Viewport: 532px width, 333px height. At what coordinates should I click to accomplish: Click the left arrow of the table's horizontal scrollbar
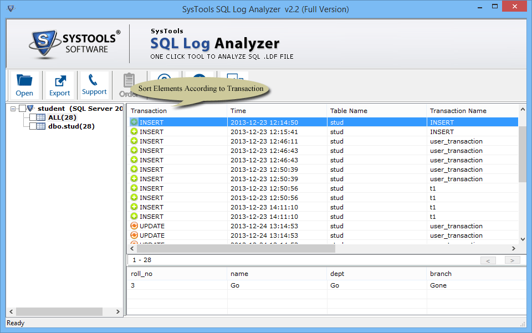[132, 249]
